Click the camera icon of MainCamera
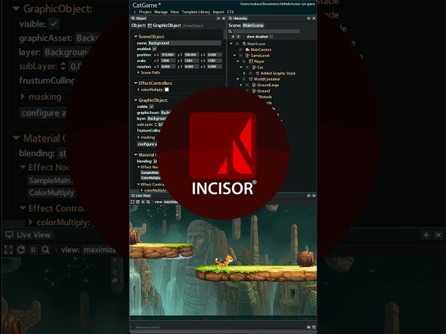 click(247, 49)
